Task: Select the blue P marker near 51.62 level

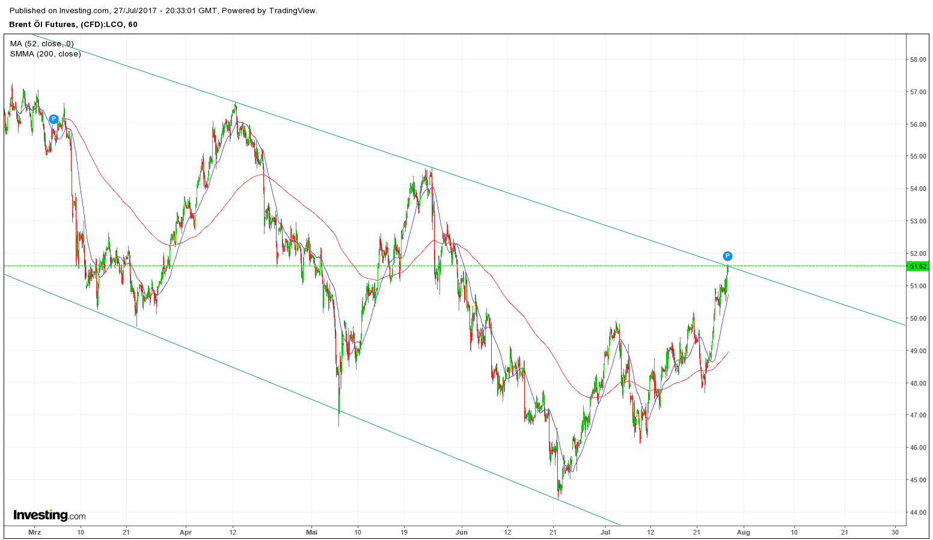Action: coord(727,255)
